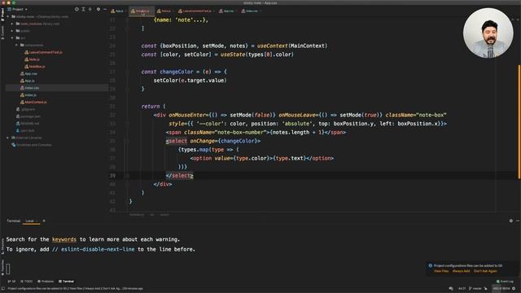Open NoteBox.js in the project tree

click(x=34, y=67)
